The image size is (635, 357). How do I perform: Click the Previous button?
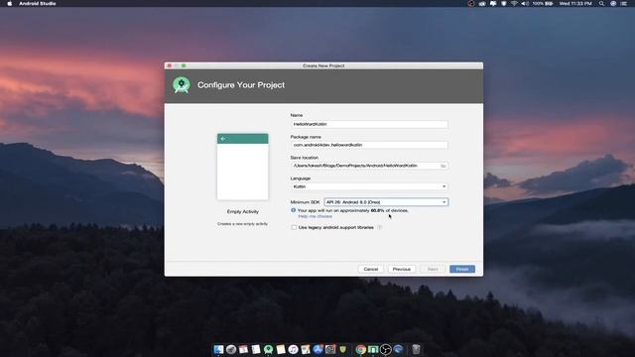[401, 269]
